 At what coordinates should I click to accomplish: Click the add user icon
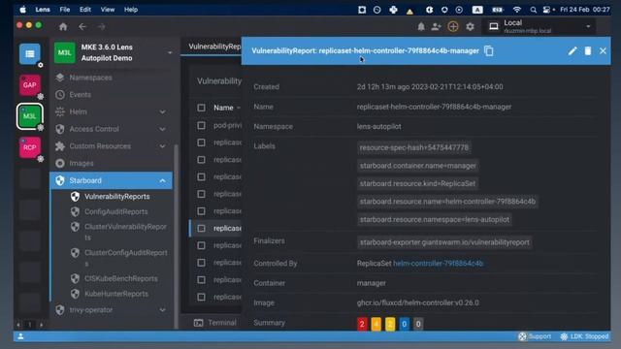tap(436, 26)
